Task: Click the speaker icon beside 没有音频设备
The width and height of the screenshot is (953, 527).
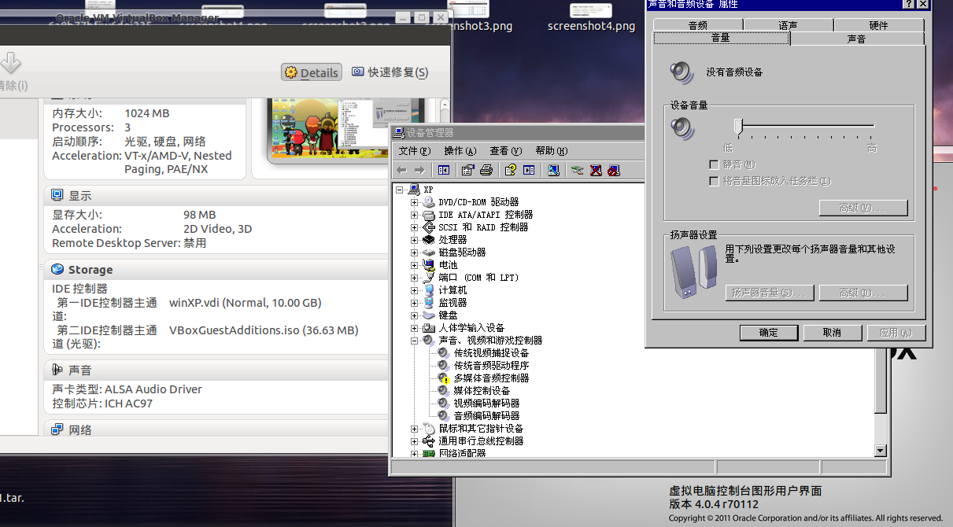Action: pyautogui.click(x=682, y=72)
